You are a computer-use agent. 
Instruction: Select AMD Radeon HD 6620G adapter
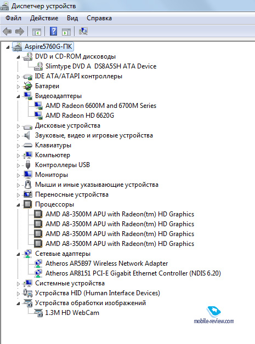80,116
